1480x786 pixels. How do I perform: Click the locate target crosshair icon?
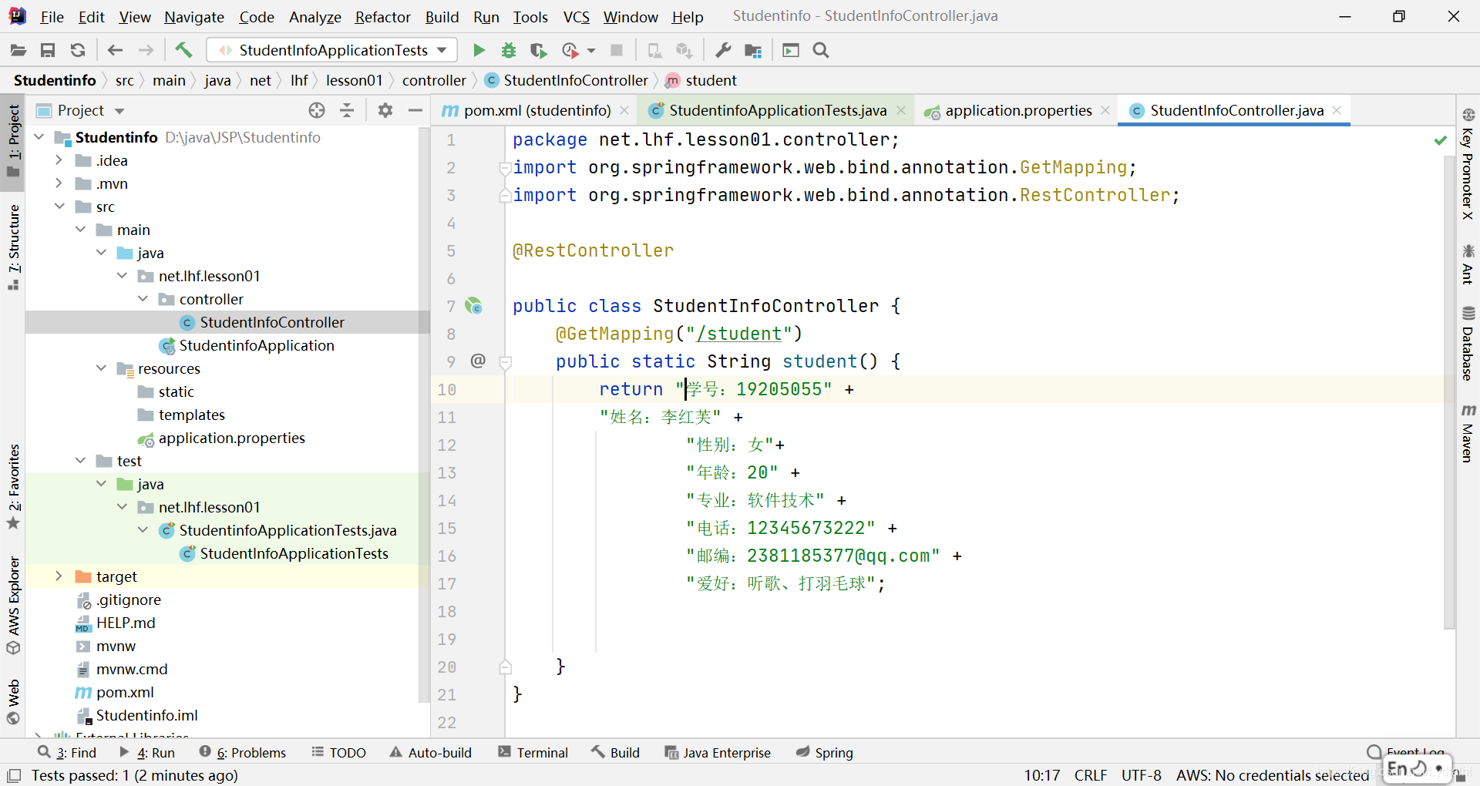(317, 110)
